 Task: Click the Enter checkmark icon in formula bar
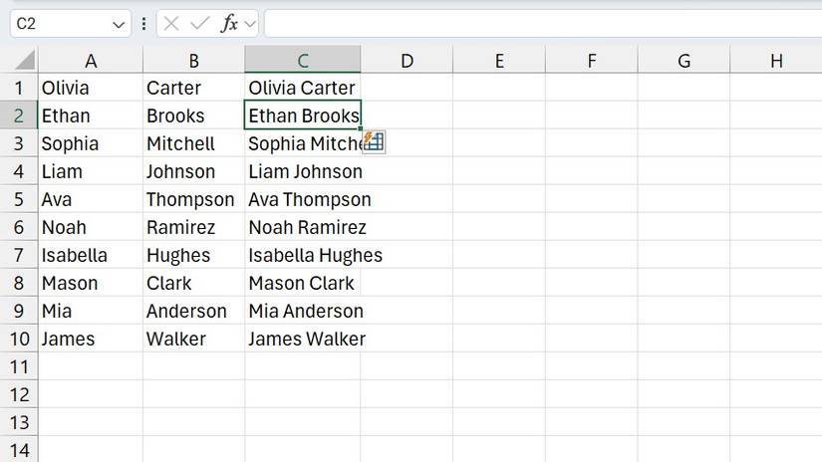200,23
